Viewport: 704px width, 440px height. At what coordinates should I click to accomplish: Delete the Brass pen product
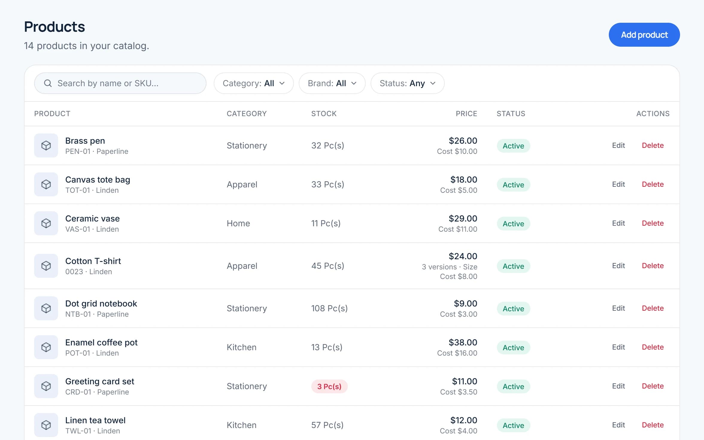pyautogui.click(x=653, y=145)
